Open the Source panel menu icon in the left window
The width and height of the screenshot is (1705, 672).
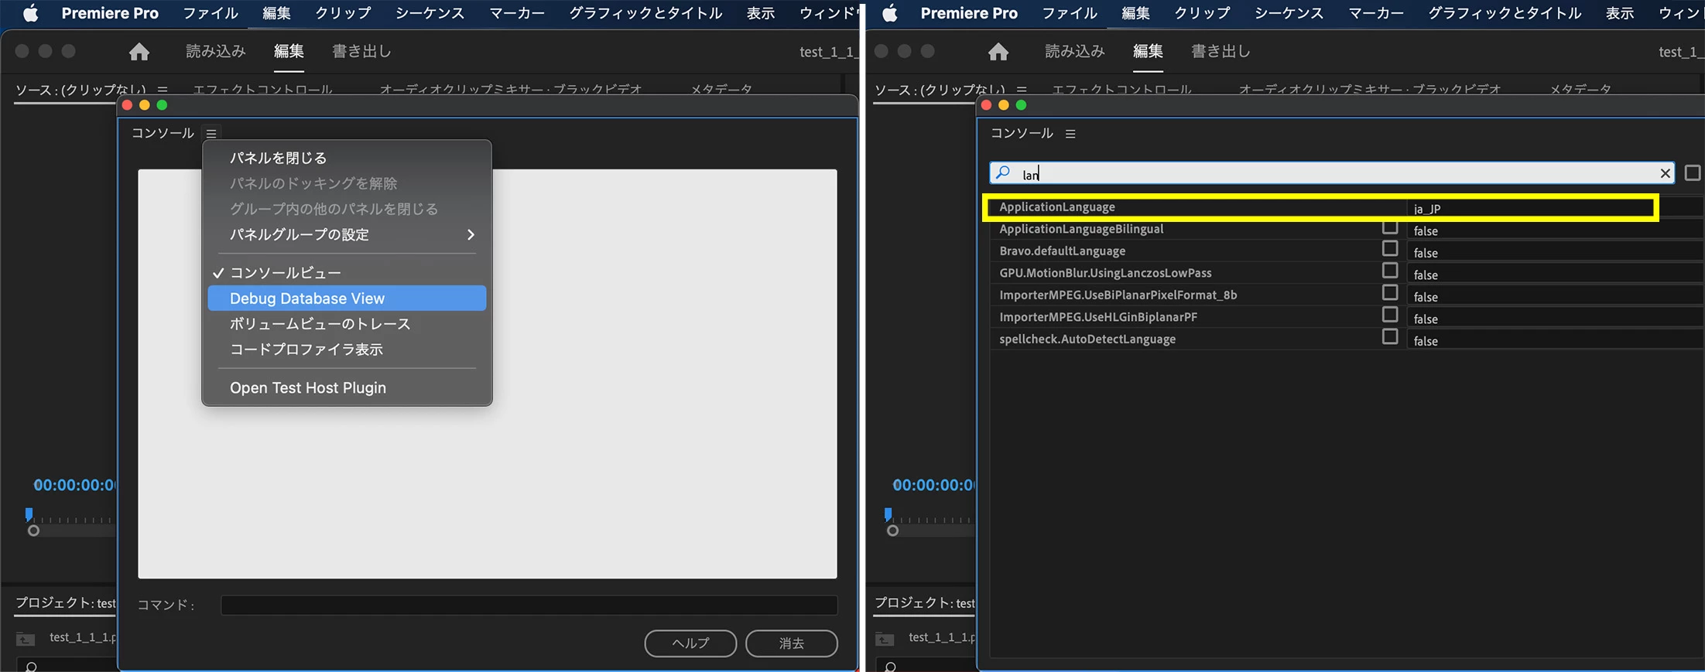[163, 90]
